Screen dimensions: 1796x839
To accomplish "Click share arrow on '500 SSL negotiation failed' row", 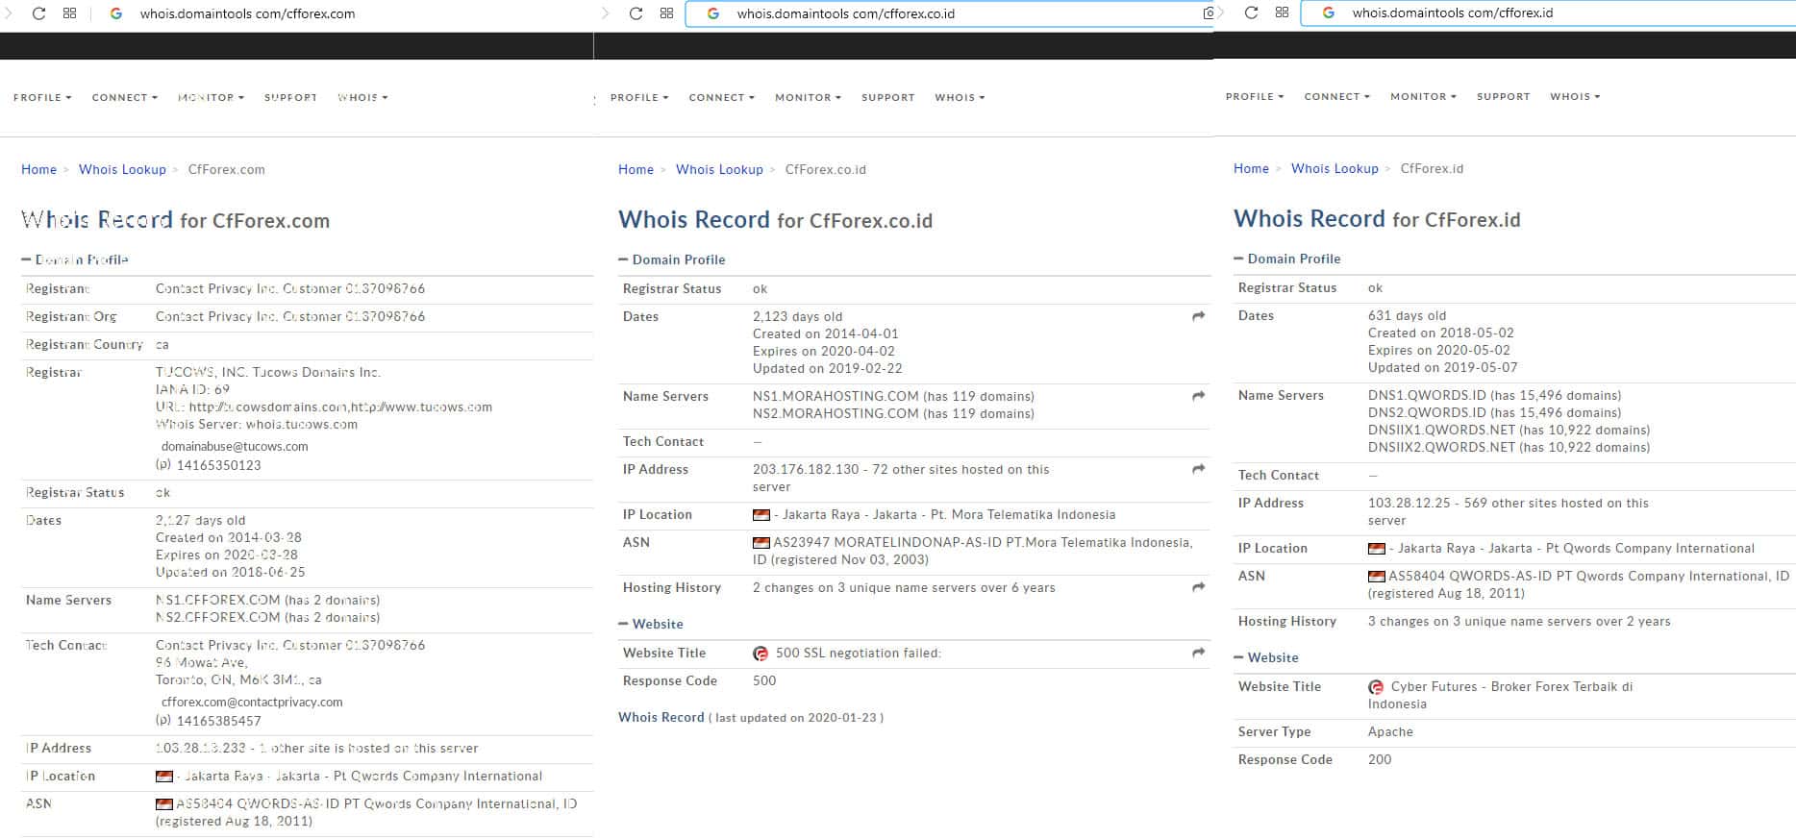I will coord(1198,653).
